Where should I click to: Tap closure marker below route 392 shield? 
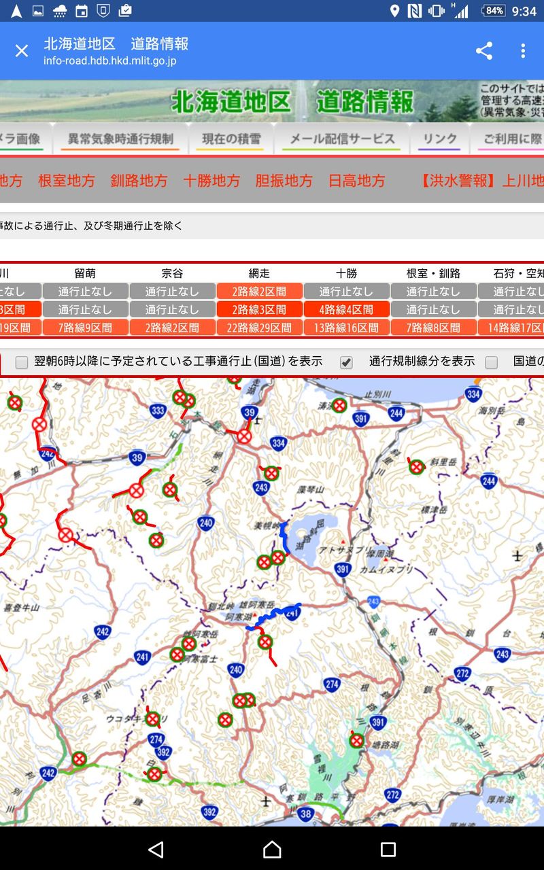tap(154, 773)
